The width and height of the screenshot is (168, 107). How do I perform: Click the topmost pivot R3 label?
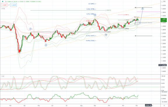click(136, 8)
